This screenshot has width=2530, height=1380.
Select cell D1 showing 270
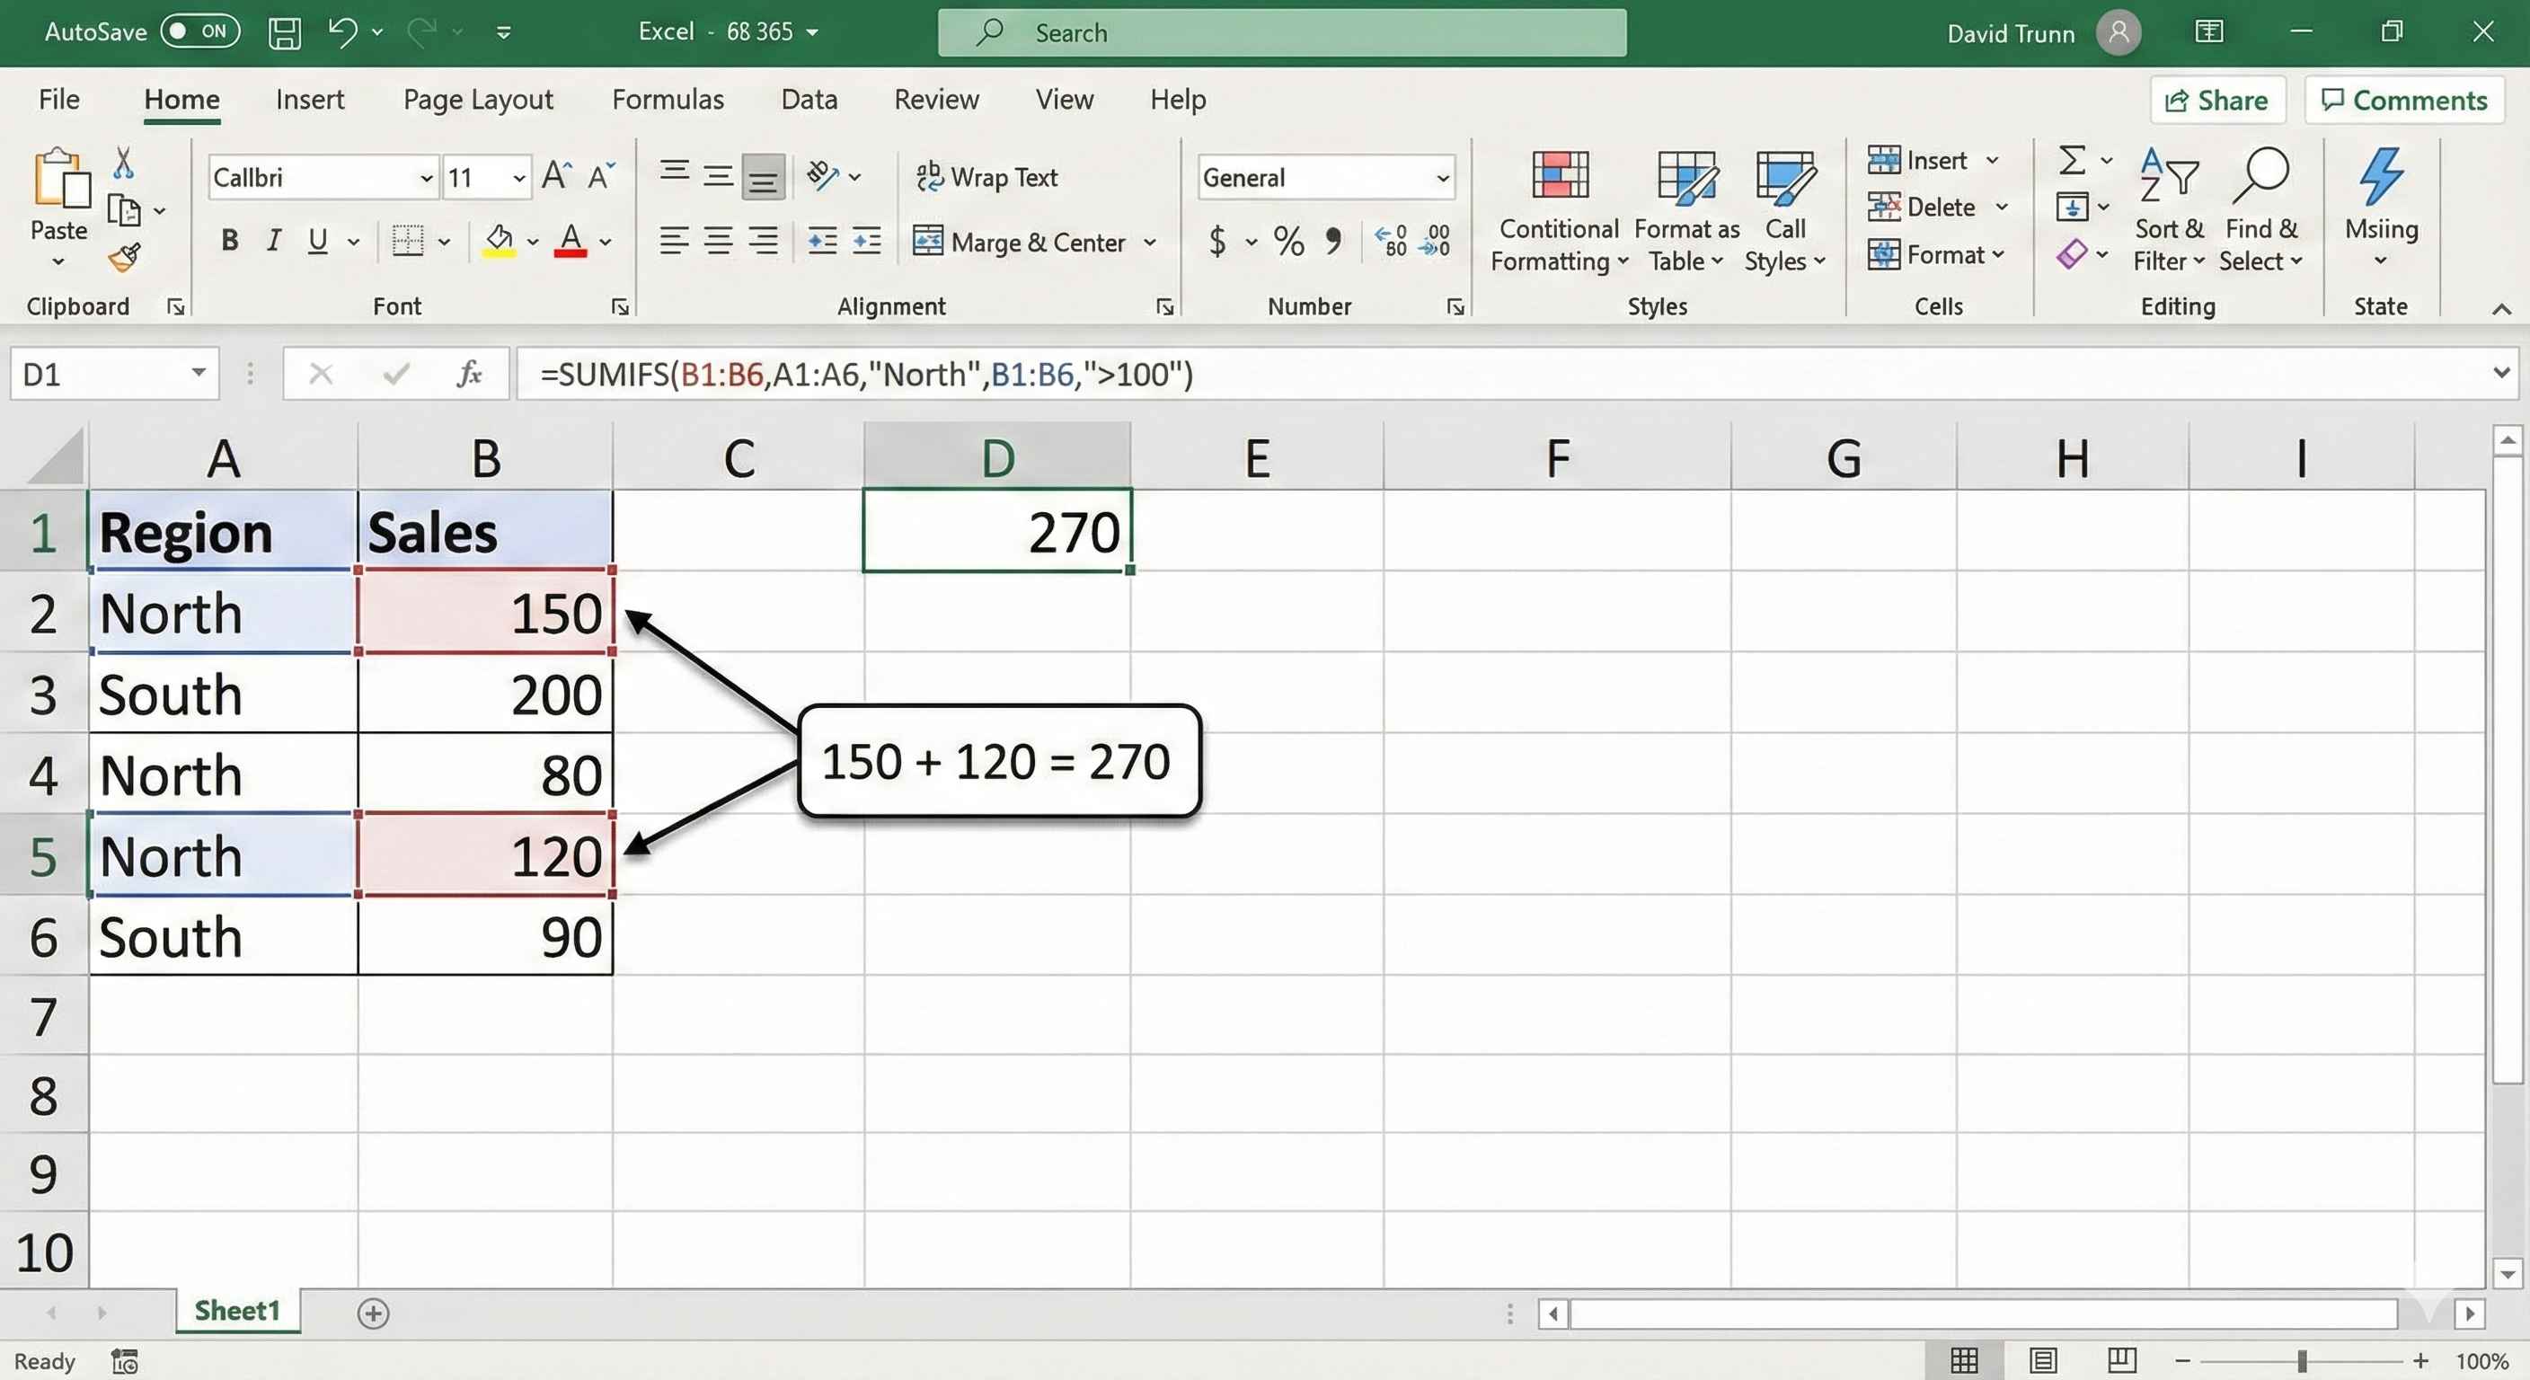[997, 531]
